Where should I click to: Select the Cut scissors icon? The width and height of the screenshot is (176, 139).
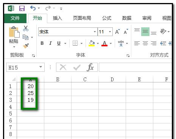click(26, 28)
